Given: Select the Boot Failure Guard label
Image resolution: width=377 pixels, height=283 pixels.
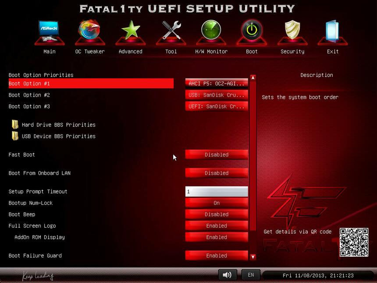Looking at the screenshot, I should (x=35, y=255).
